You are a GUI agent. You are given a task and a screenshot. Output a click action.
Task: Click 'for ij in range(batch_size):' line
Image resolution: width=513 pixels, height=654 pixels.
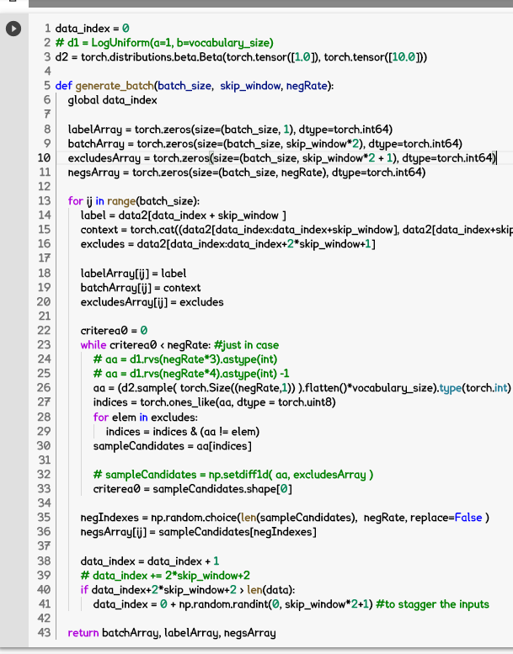pyautogui.click(x=134, y=201)
